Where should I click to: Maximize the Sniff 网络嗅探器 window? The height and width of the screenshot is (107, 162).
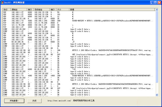tap(156, 2)
